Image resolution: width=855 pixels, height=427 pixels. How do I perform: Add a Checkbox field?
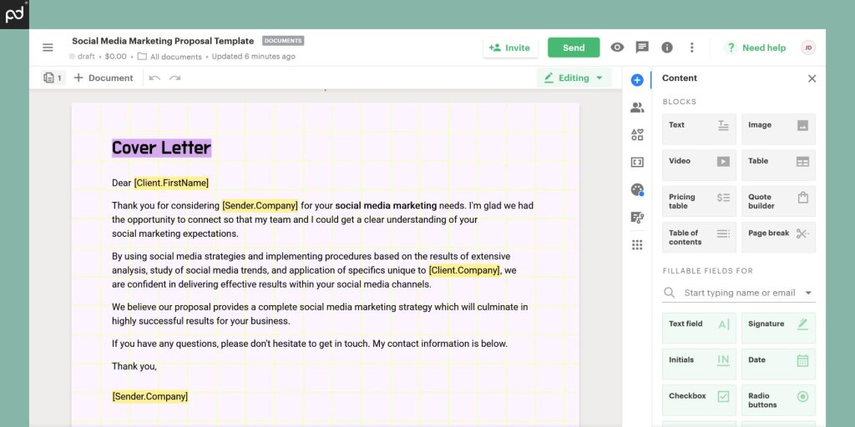click(x=699, y=400)
